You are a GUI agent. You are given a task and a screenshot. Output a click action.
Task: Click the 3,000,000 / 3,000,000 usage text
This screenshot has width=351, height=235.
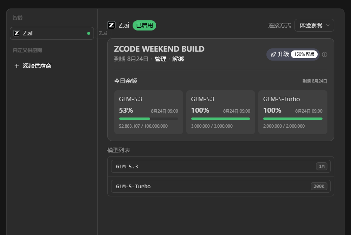point(212,126)
